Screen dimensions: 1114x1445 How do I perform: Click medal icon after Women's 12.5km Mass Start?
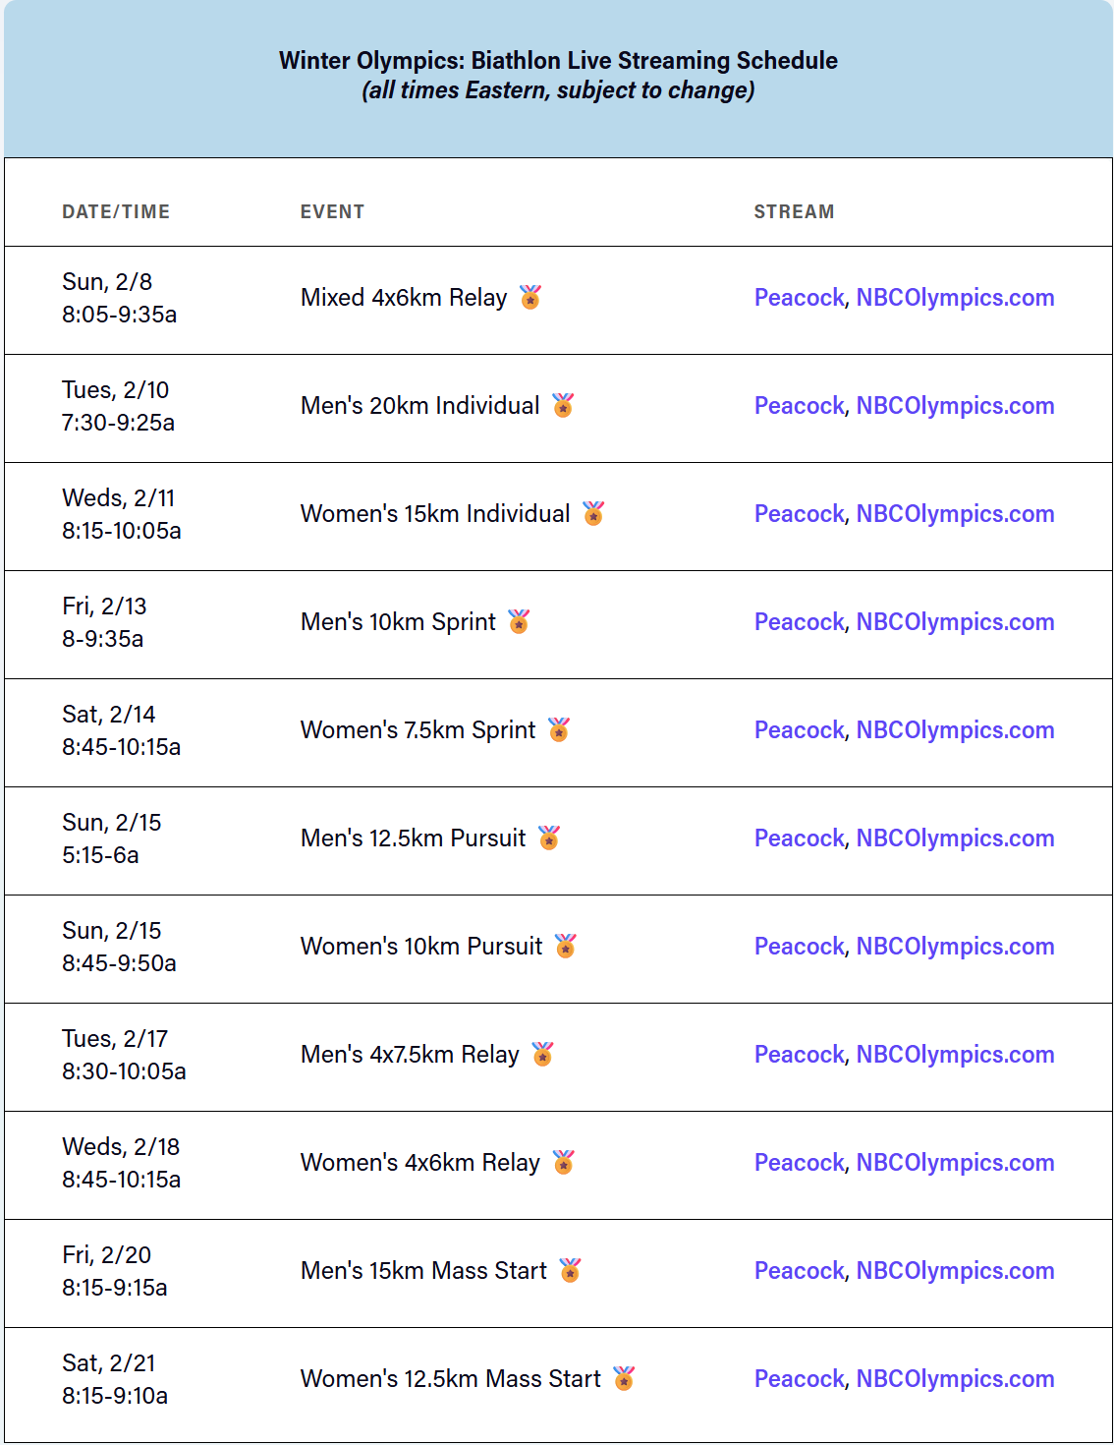coord(624,1378)
